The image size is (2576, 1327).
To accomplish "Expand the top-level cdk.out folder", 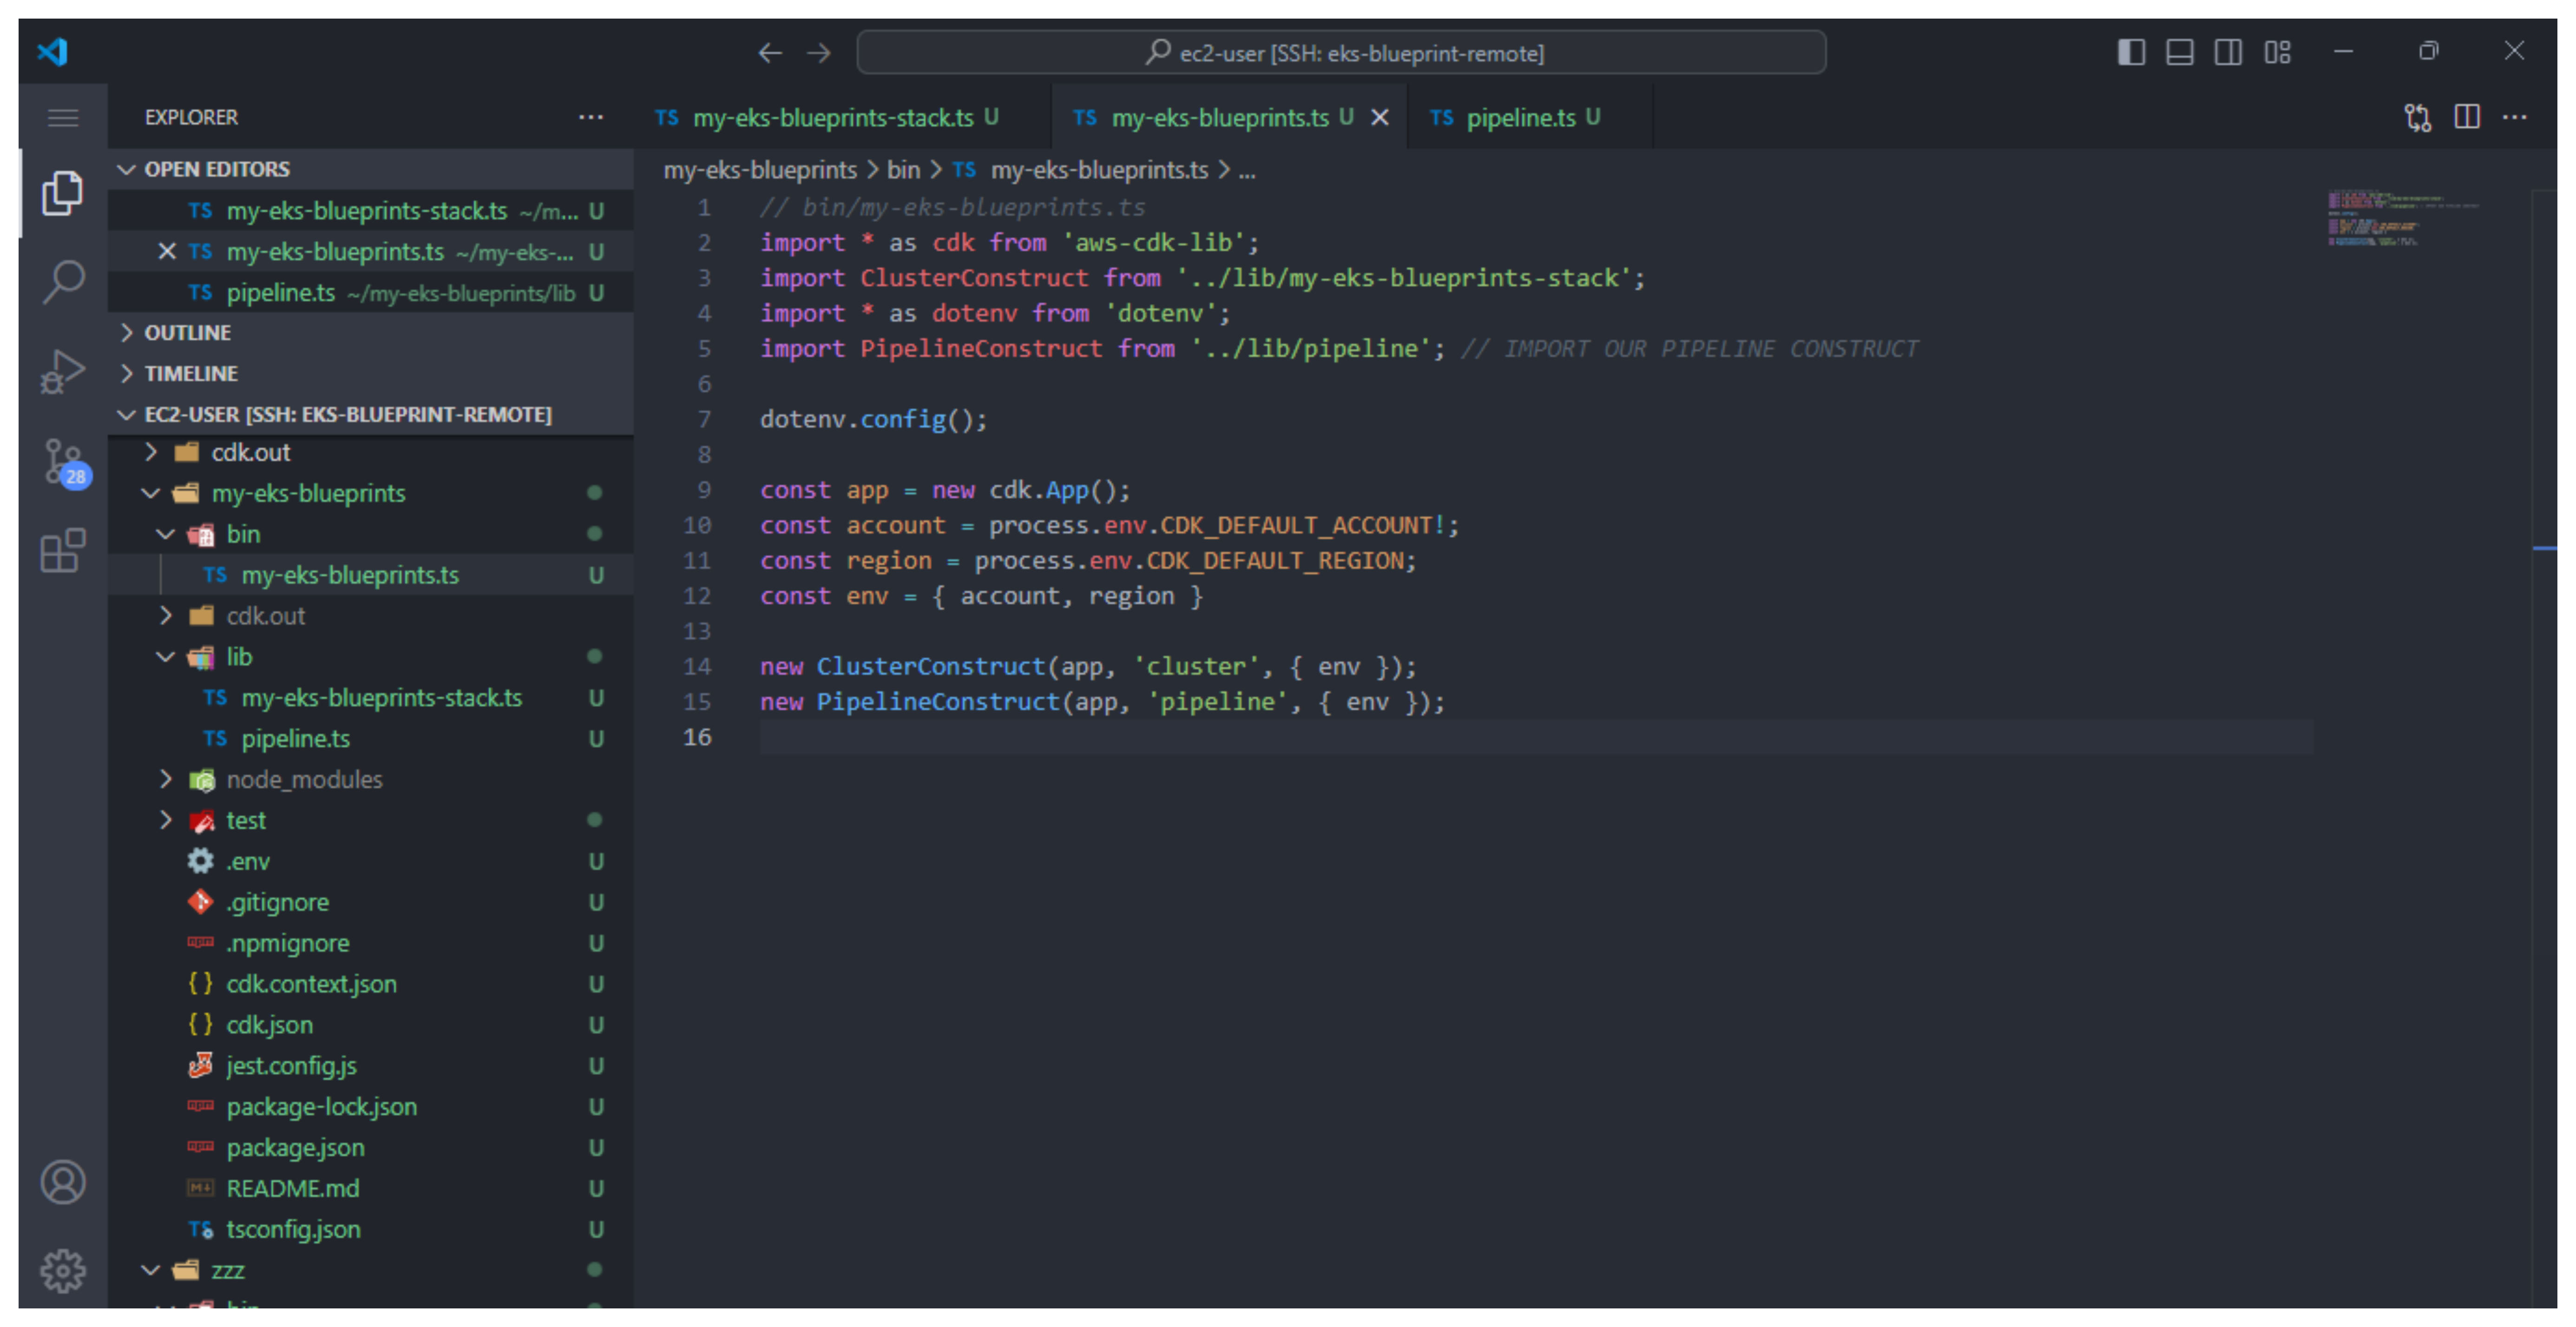I will pyautogui.click(x=371, y=452).
